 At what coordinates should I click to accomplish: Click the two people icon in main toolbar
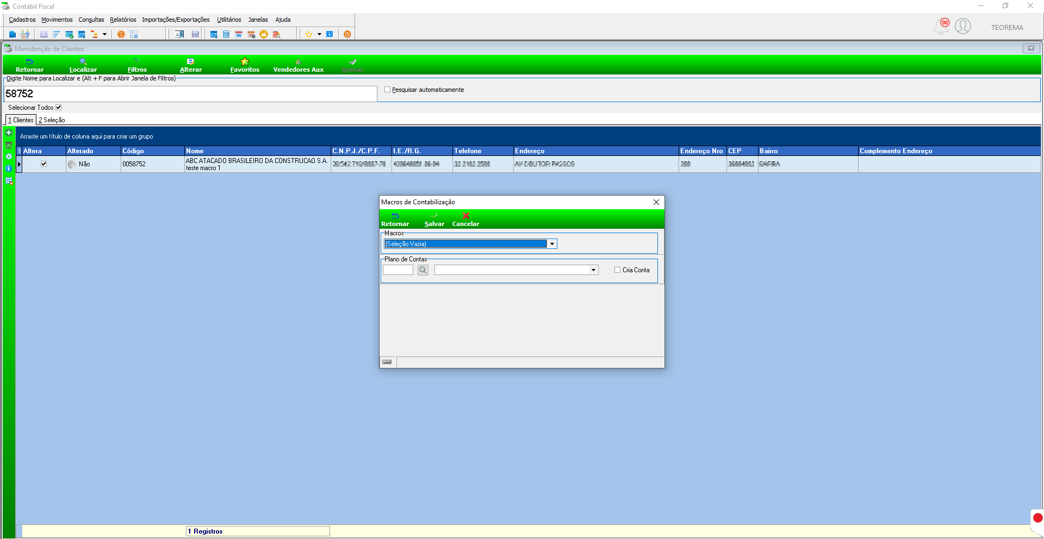[25, 34]
